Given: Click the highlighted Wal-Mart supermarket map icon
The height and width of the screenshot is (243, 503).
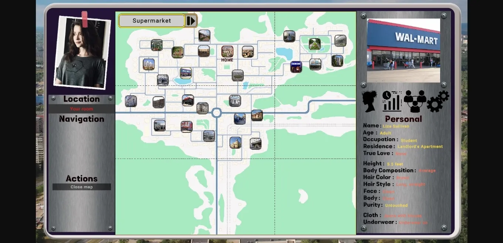Looking at the screenshot, I should point(186,73).
